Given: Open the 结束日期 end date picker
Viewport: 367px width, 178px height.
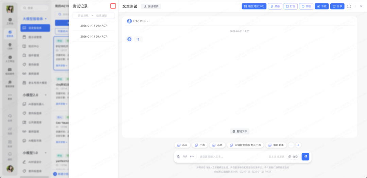Looking at the screenshot, I should [101, 16].
